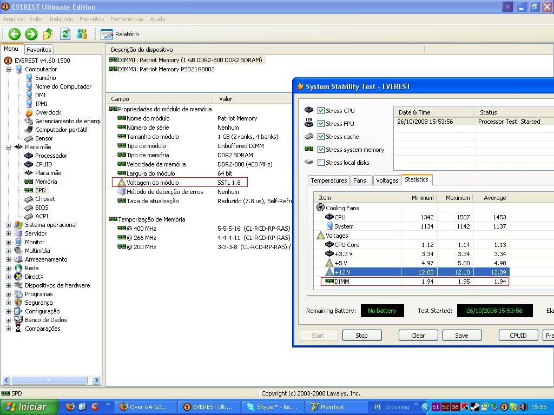Select DIMM3 Patriot Memory PSD21G8002
This screenshot has width=554, height=415.
pyautogui.click(x=162, y=69)
